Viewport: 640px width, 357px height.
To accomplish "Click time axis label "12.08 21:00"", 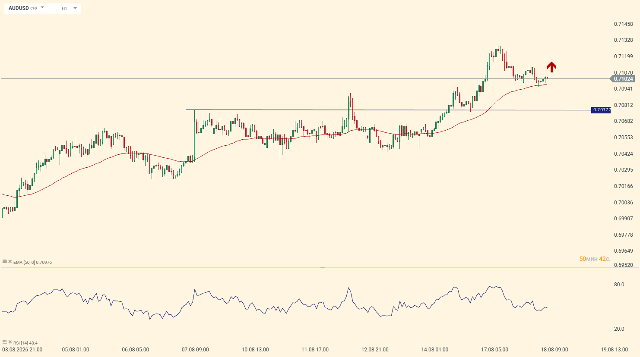I will coord(375,350).
